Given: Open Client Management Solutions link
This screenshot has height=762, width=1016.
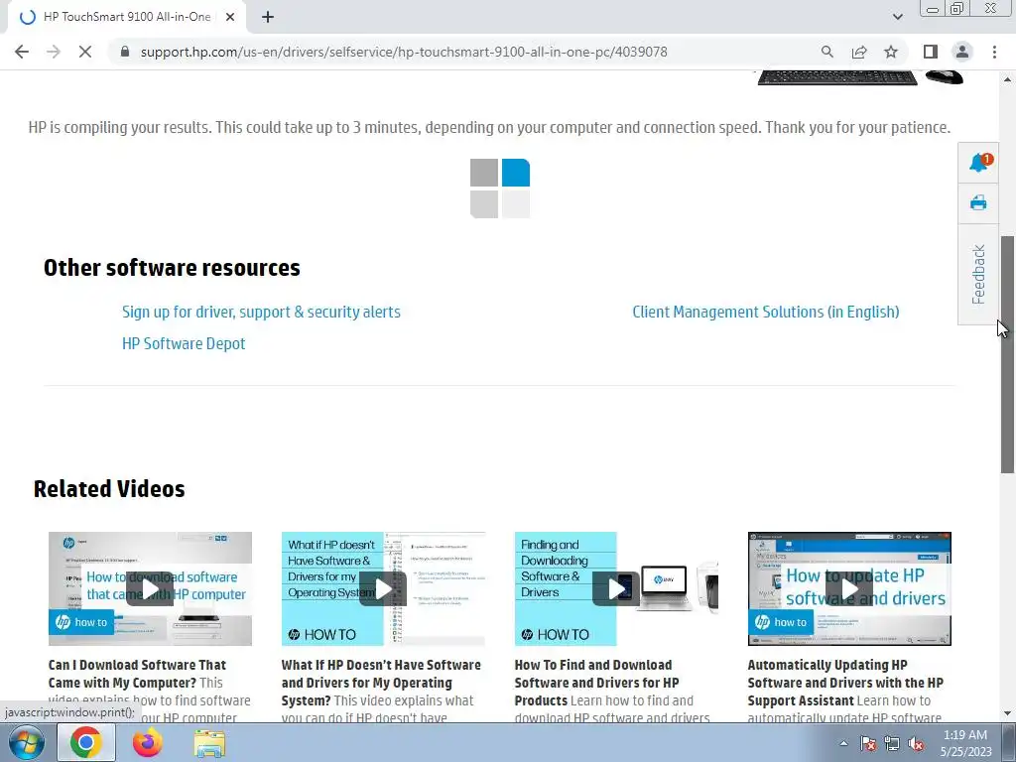Looking at the screenshot, I should [766, 312].
